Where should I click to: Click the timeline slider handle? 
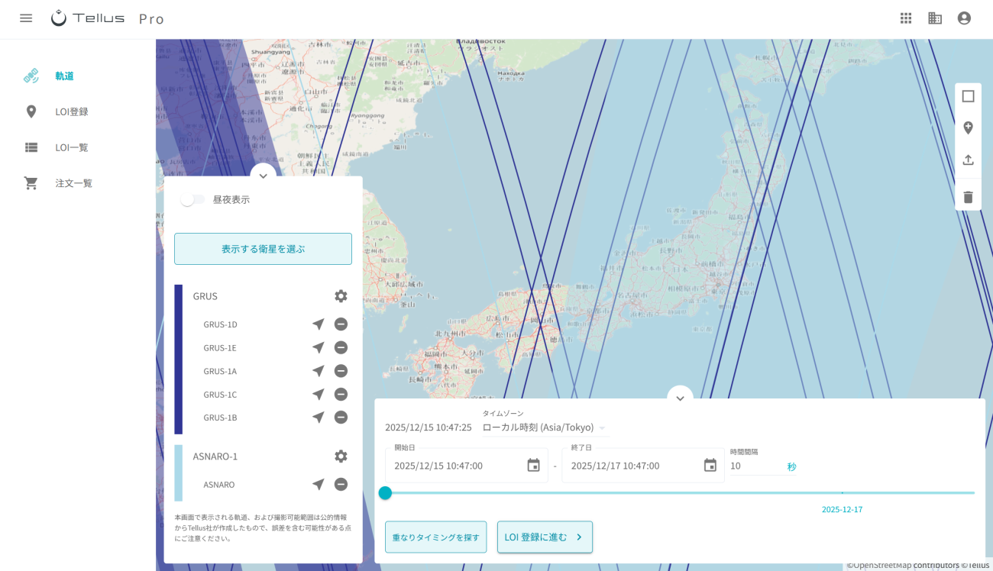pos(385,493)
